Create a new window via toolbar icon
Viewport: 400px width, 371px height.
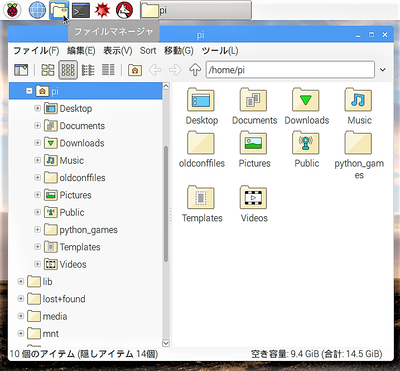coord(21,70)
